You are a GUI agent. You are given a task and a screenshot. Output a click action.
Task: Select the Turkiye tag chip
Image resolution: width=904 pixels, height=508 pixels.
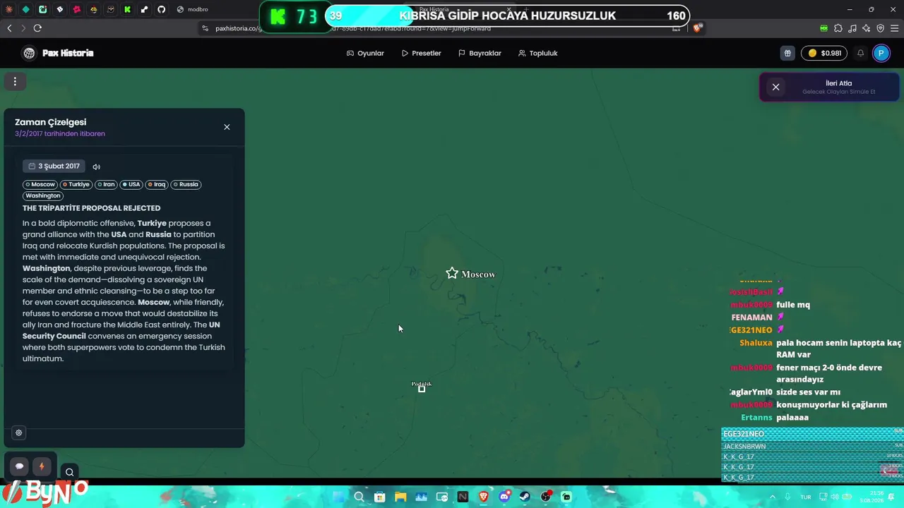(x=76, y=184)
